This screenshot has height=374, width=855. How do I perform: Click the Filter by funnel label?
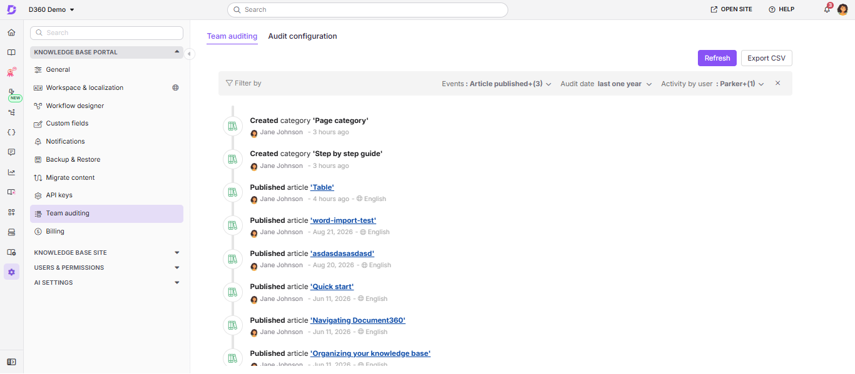(243, 83)
